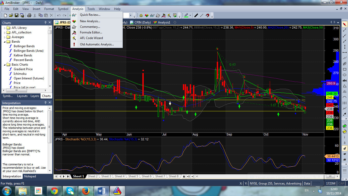Enable the magnet snap tool
This screenshot has height=196, width=348.
[x=208, y=16]
